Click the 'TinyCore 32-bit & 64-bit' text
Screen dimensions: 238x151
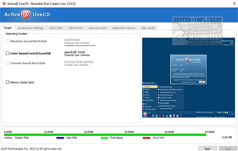[x=79, y=62]
